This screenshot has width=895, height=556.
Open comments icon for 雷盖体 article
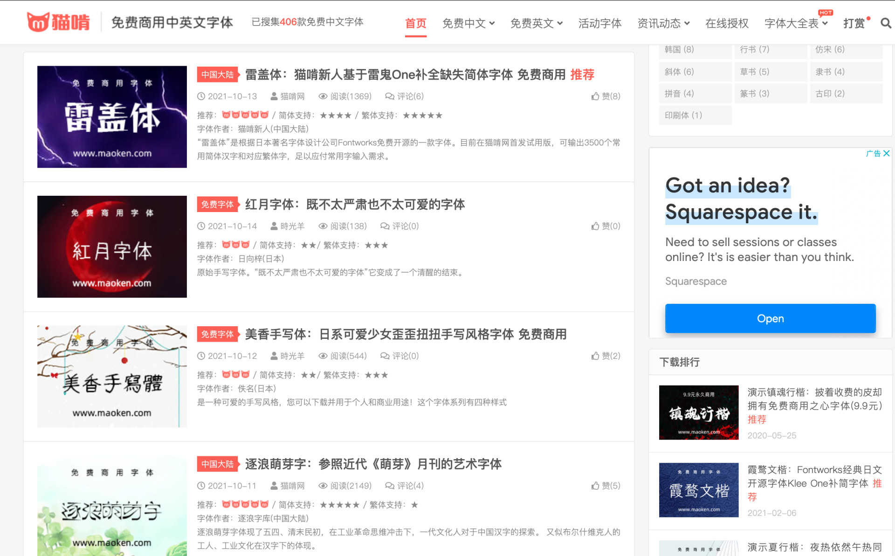click(x=389, y=96)
